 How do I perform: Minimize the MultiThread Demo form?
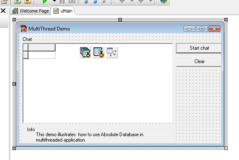pyautogui.click(x=189, y=29)
